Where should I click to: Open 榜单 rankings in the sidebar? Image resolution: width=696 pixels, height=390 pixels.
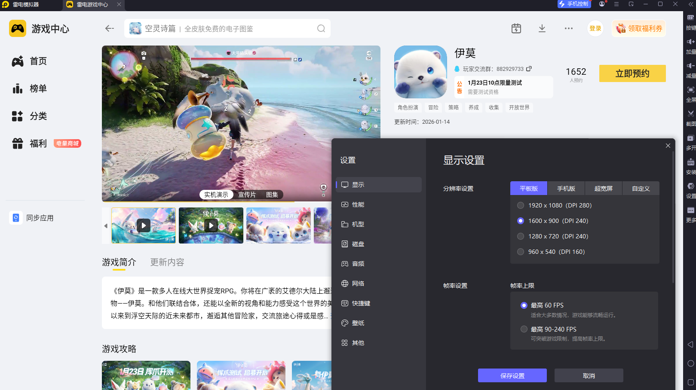(x=29, y=88)
